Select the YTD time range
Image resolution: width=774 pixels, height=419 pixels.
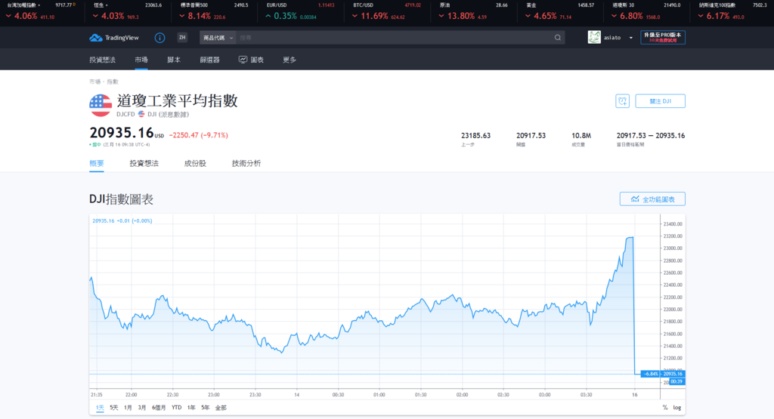(x=176, y=408)
